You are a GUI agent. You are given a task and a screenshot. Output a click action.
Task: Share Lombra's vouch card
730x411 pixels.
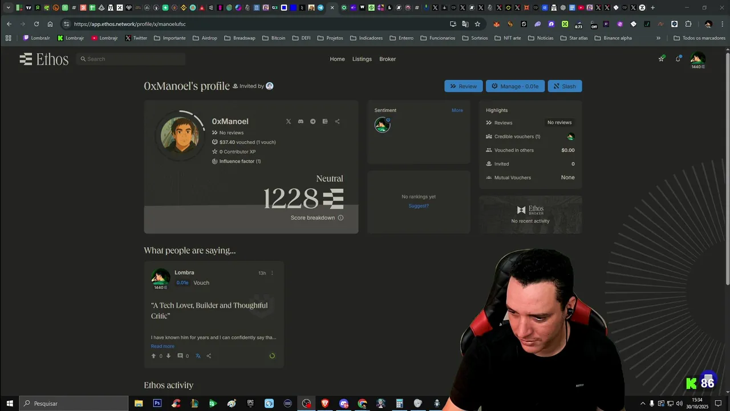tap(209, 356)
